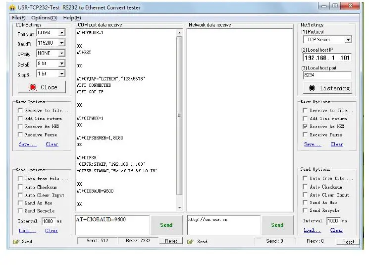Viewport: 369px width, 265px height.
Task: Enable COM Auto Clear Input checkbox
Action: [x=20, y=195]
